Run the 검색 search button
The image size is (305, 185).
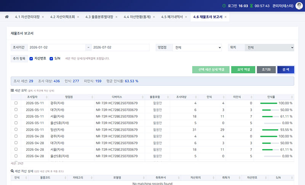tap(286, 70)
